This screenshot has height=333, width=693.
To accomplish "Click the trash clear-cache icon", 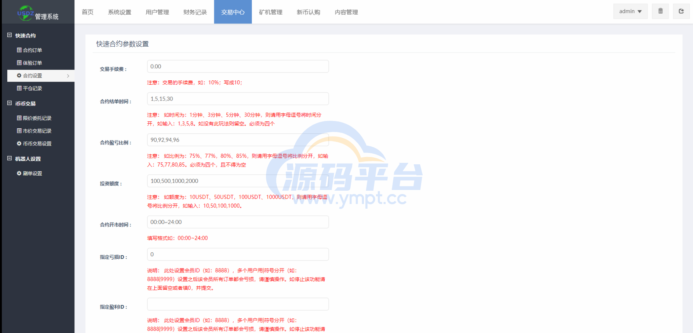I will pyautogui.click(x=660, y=11).
